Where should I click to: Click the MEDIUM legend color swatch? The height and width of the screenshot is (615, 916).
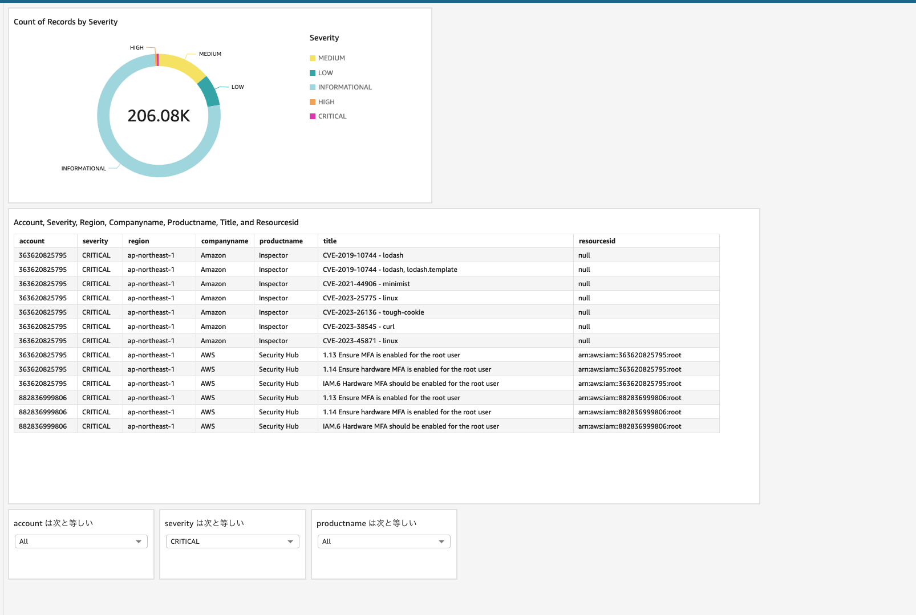click(x=313, y=58)
